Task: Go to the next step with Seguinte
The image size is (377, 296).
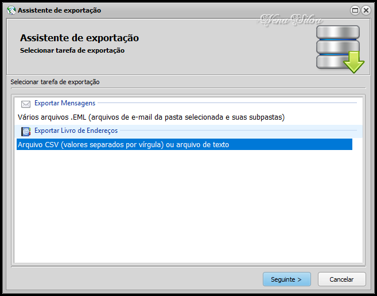Action: pos(286,279)
